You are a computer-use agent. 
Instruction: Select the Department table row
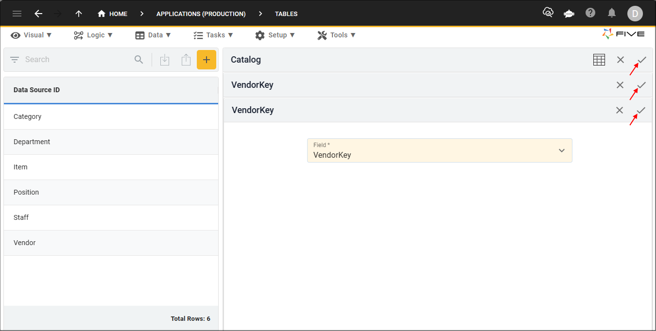[111, 142]
